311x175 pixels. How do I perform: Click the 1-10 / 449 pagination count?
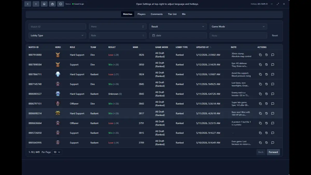34,152
